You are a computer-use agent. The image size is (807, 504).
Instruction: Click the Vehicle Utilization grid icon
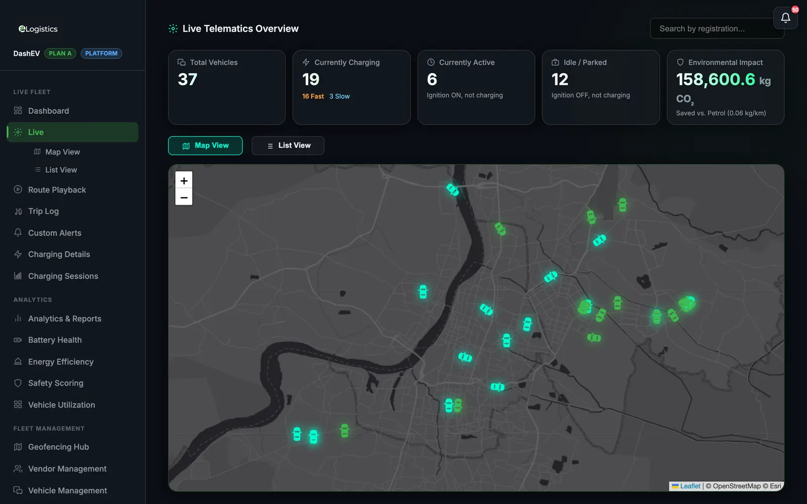(x=18, y=404)
